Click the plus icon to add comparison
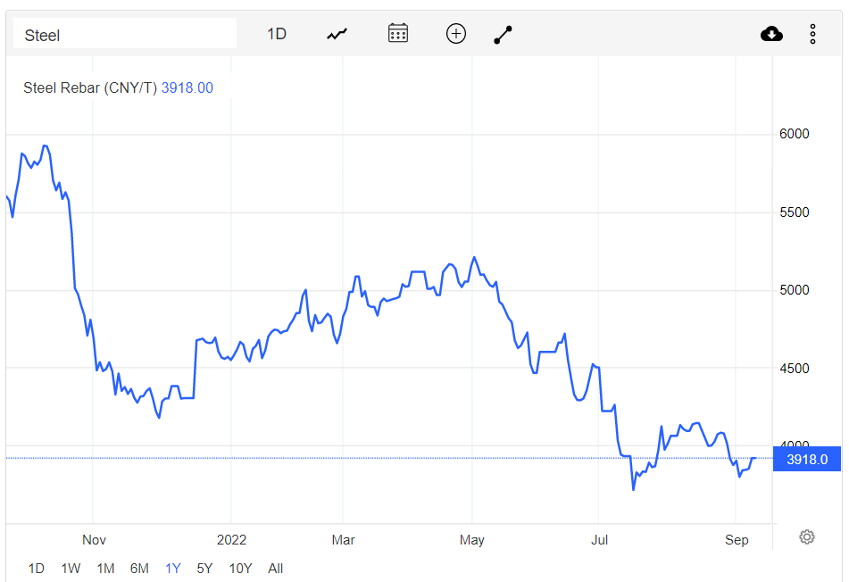Screen dimensions: 849x582 coord(456,34)
